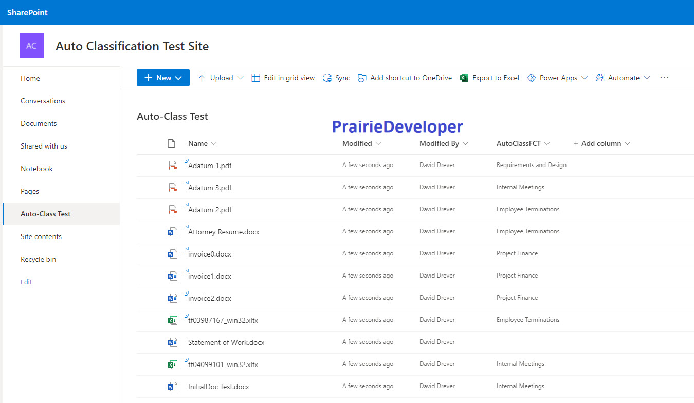The width and height of the screenshot is (694, 403).
Task: Open Pages in the side navigation
Action: coord(30,191)
